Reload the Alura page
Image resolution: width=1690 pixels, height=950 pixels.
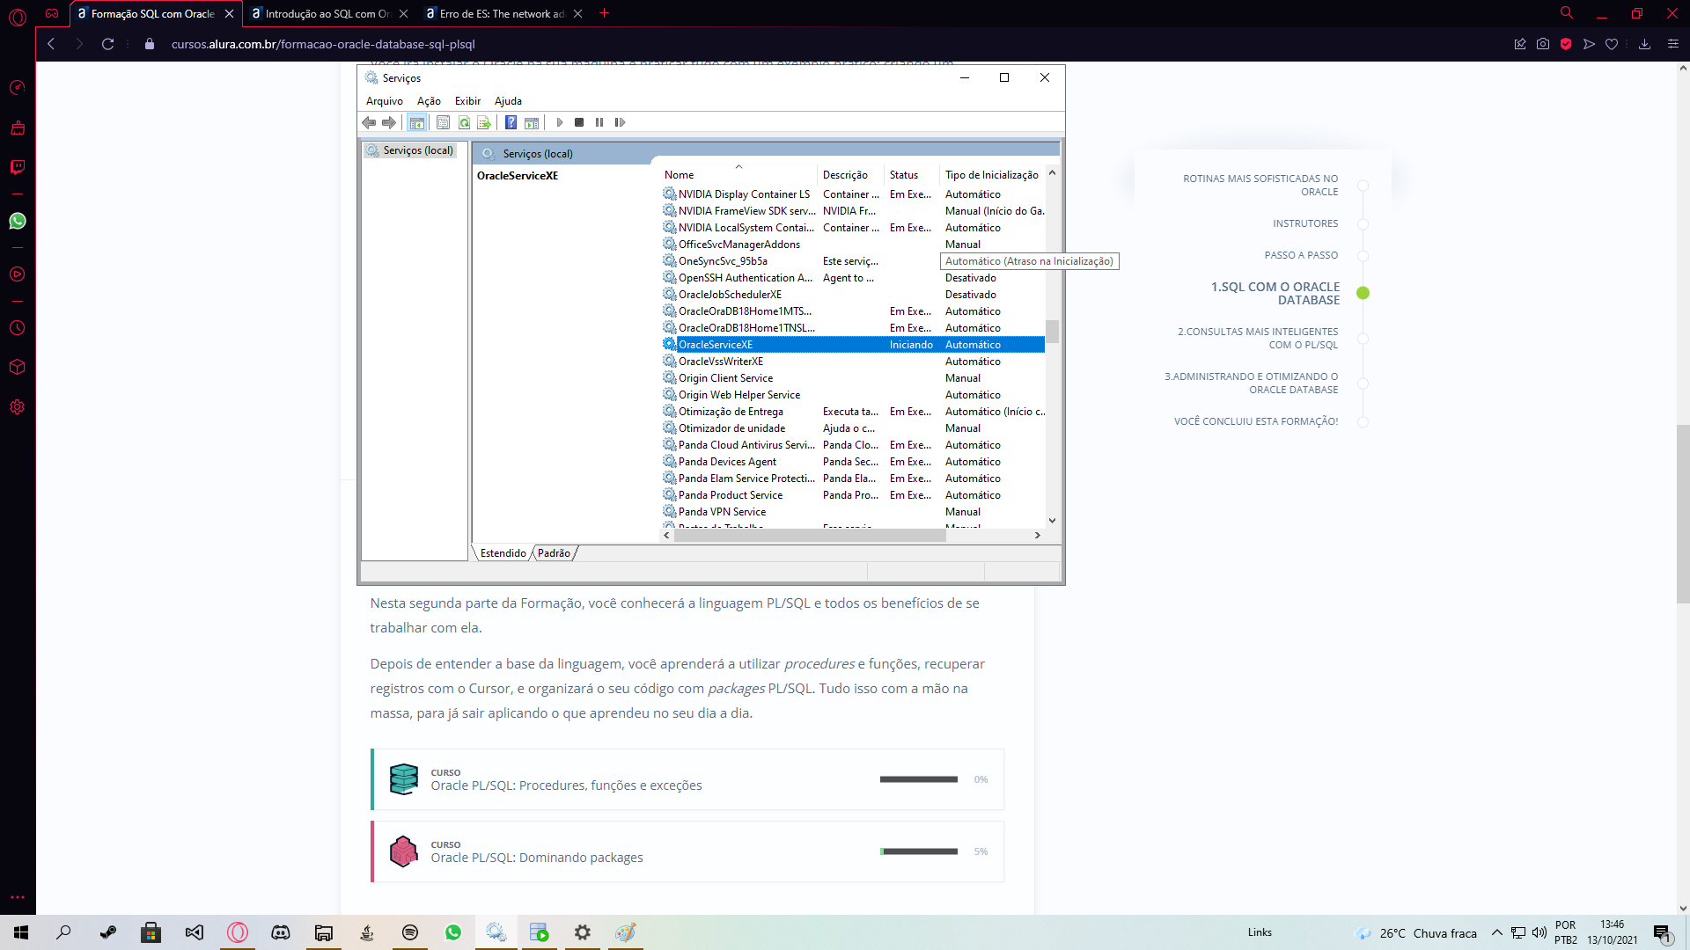pyautogui.click(x=107, y=44)
